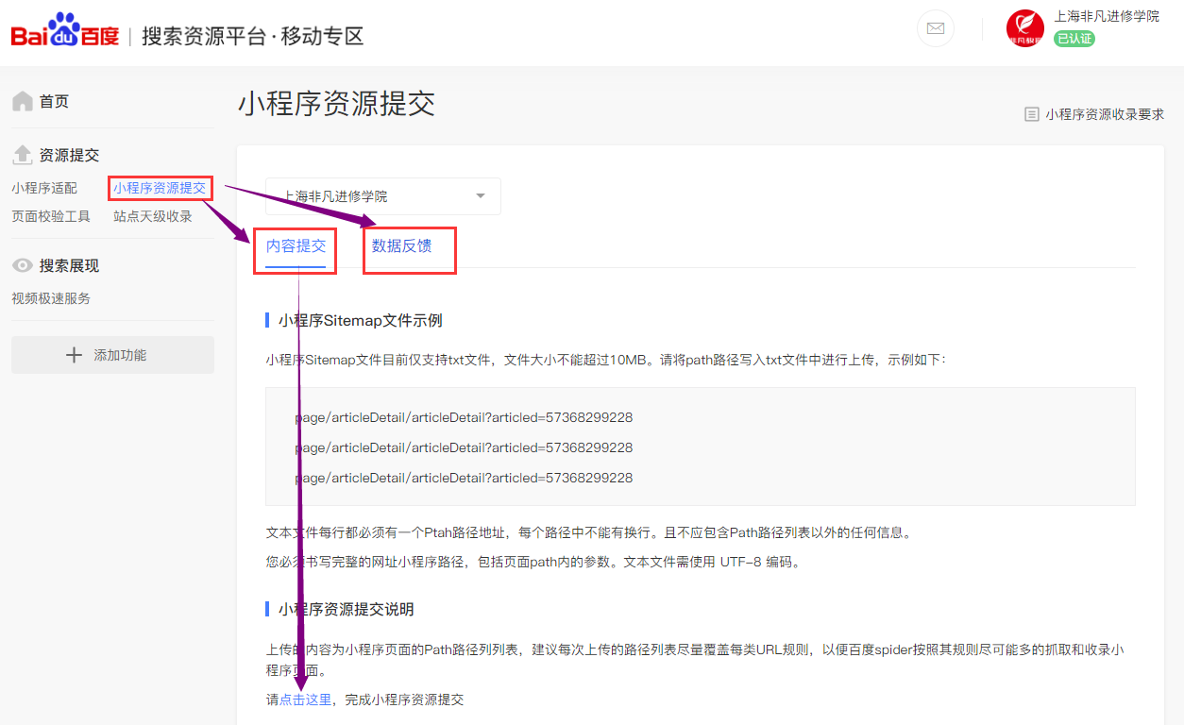Open 页面校验工具 in the sidebar
This screenshot has width=1184, height=725.
tap(51, 216)
